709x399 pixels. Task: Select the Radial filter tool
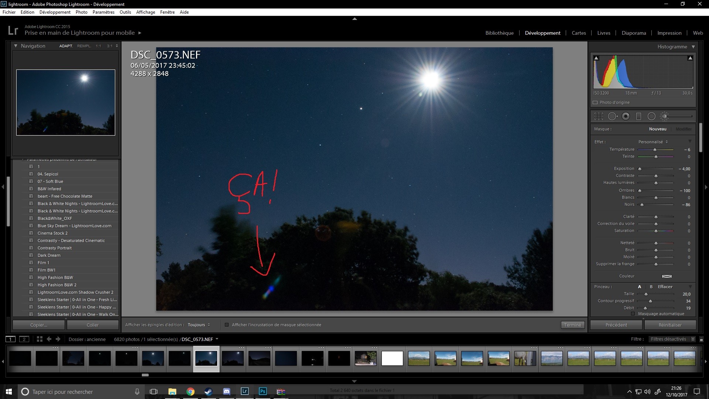(x=651, y=116)
